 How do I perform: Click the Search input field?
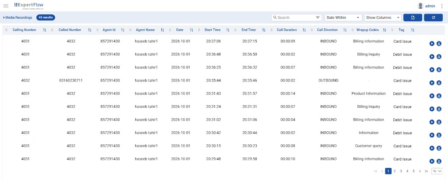[x=296, y=18]
